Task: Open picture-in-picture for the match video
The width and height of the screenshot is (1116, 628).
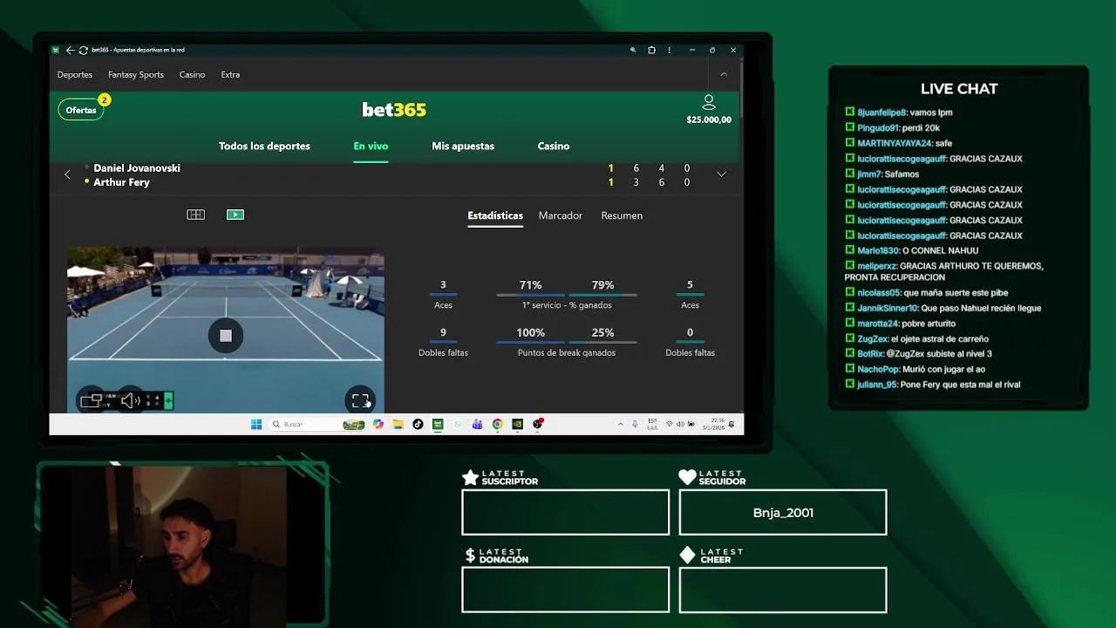Action: pyautogui.click(x=91, y=400)
